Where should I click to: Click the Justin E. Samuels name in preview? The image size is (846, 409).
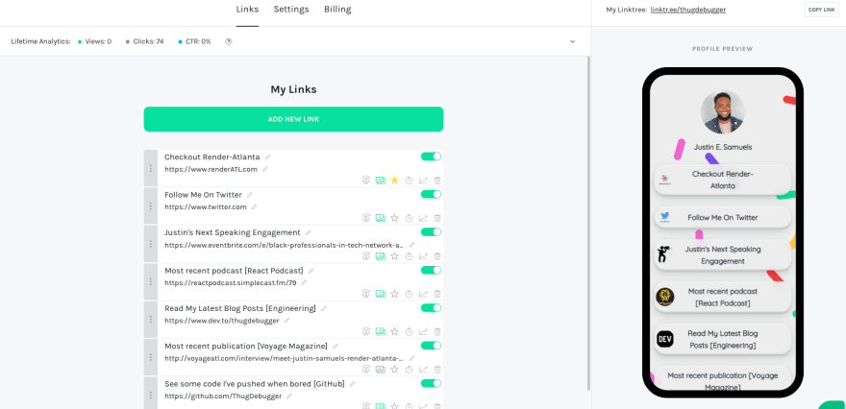(x=722, y=147)
